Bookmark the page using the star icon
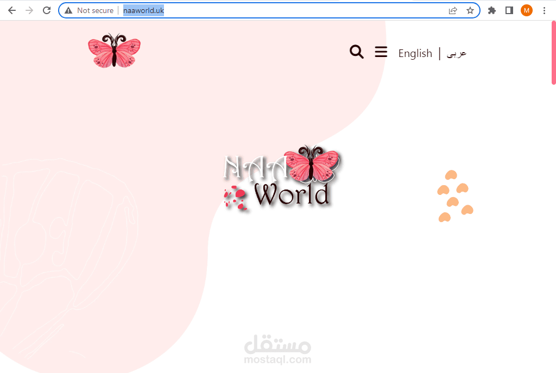 [x=470, y=10]
